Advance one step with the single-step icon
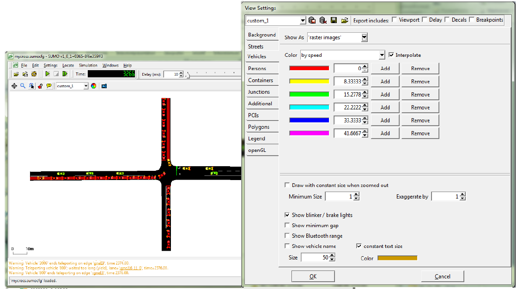Image resolution: width=516 pixels, height=289 pixels. [x=65, y=74]
